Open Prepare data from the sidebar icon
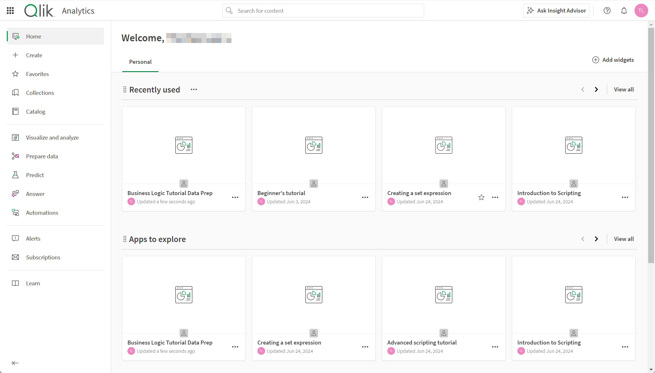This screenshot has width=655, height=373. tap(15, 156)
